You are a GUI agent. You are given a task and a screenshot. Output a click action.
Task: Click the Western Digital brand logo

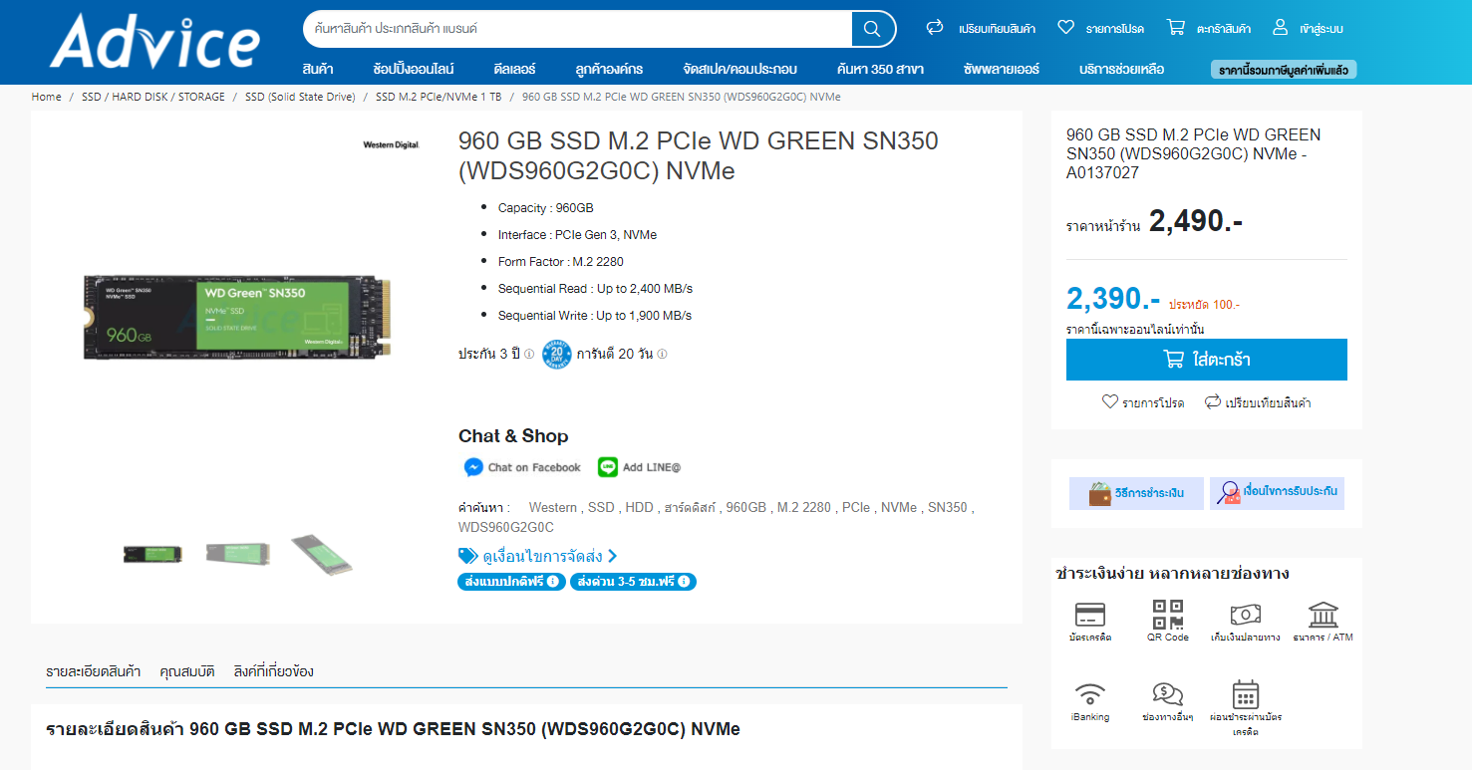coord(392,145)
